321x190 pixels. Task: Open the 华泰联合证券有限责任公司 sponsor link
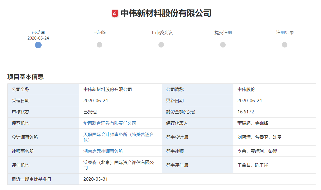110,123
